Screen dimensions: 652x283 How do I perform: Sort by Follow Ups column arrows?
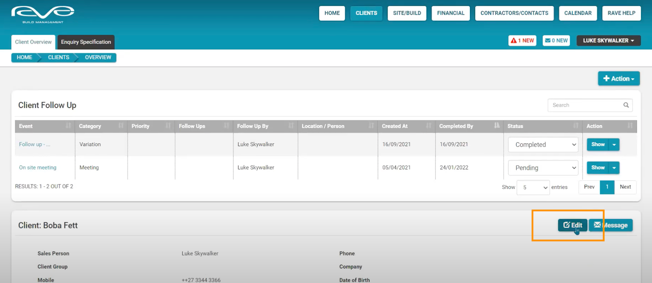pyautogui.click(x=227, y=126)
